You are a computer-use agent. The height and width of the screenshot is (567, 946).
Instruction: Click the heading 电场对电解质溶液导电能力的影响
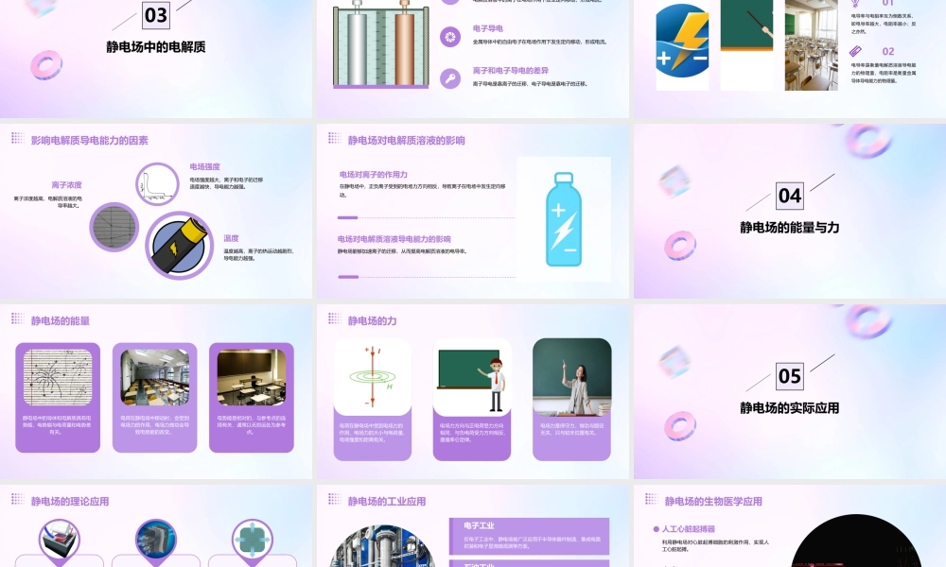pos(394,239)
